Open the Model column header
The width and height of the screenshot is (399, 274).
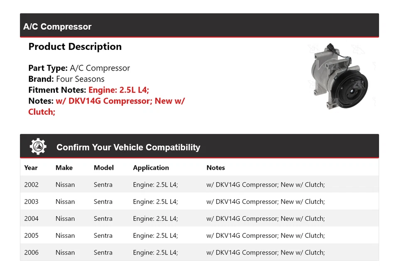click(x=103, y=168)
